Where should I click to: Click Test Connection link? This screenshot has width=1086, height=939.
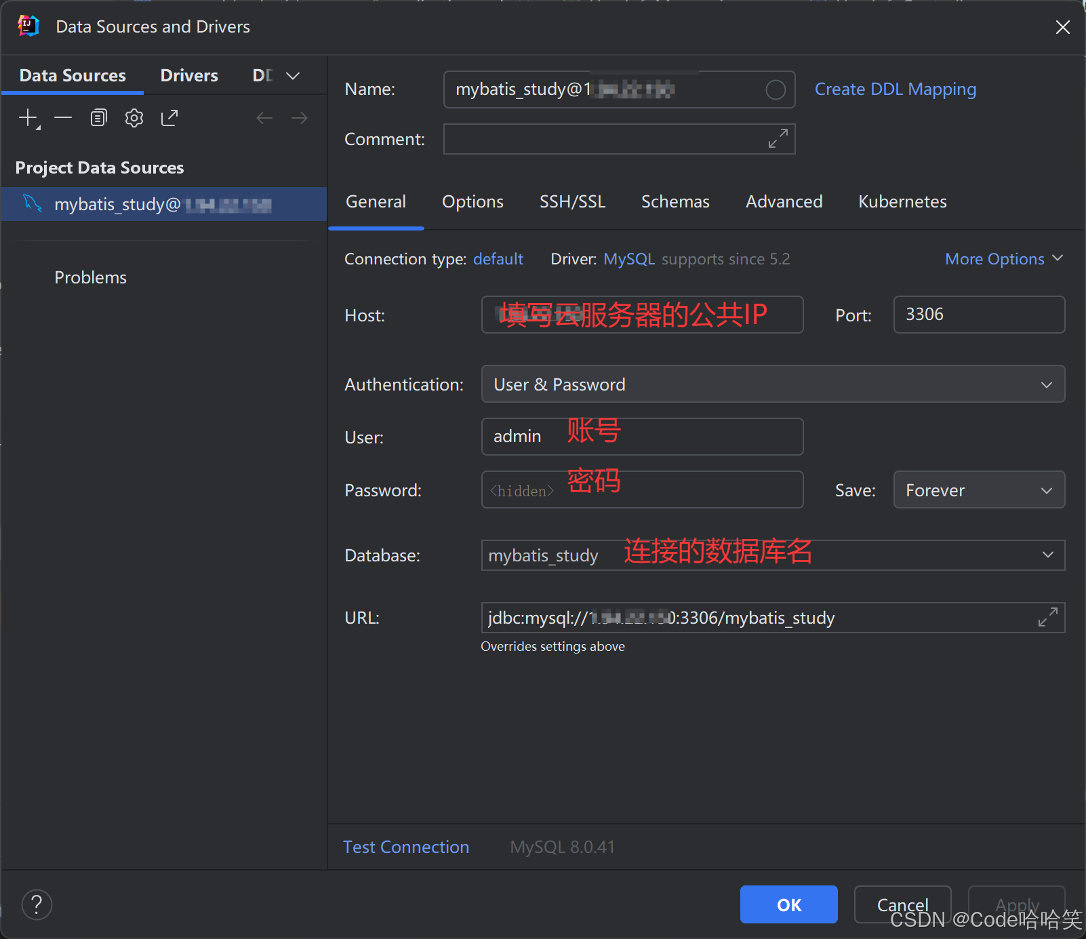point(406,847)
